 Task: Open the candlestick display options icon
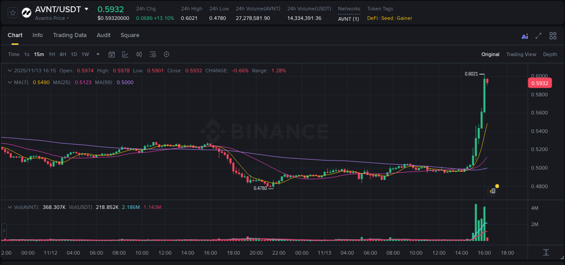tap(139, 54)
